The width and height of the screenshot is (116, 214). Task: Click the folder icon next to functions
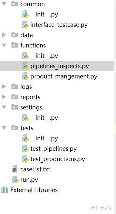pos(15,45)
